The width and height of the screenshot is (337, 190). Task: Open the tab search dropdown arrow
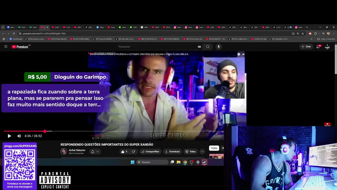[3, 27]
